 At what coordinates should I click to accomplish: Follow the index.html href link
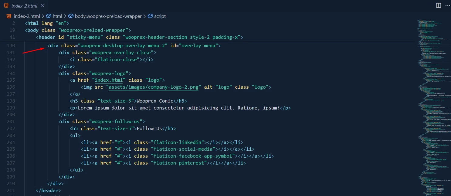click(109, 80)
